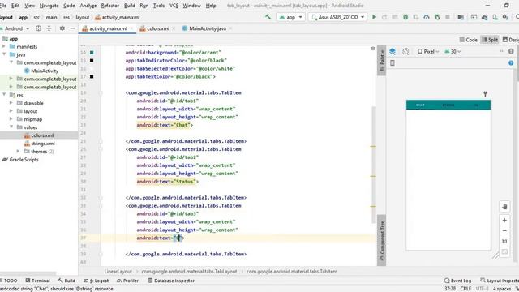Click Collapse All icon in Project panel
Screen dimensions: 519x292
click(49, 28)
